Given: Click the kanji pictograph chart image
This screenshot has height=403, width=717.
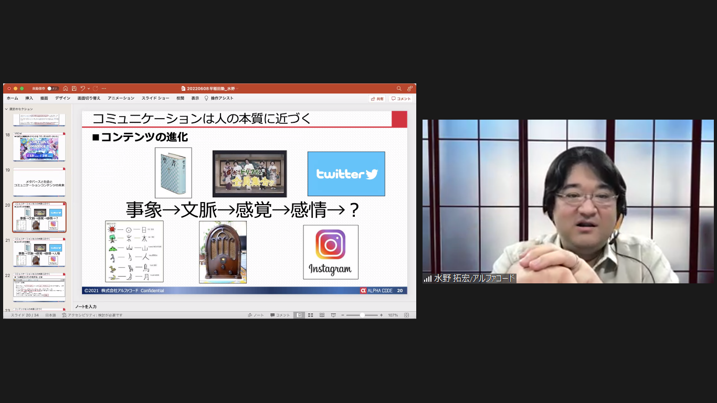Looking at the screenshot, I should click(134, 251).
